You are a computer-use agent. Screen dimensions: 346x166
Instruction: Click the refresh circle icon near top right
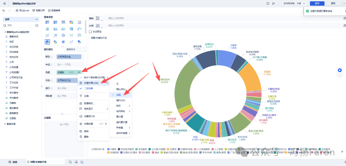(x=268, y=4)
